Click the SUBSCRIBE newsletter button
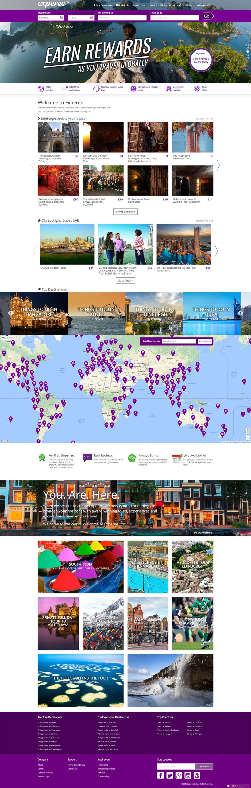 click(x=204, y=766)
